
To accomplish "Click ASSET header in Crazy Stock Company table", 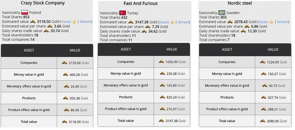I will [x=29, y=50].
